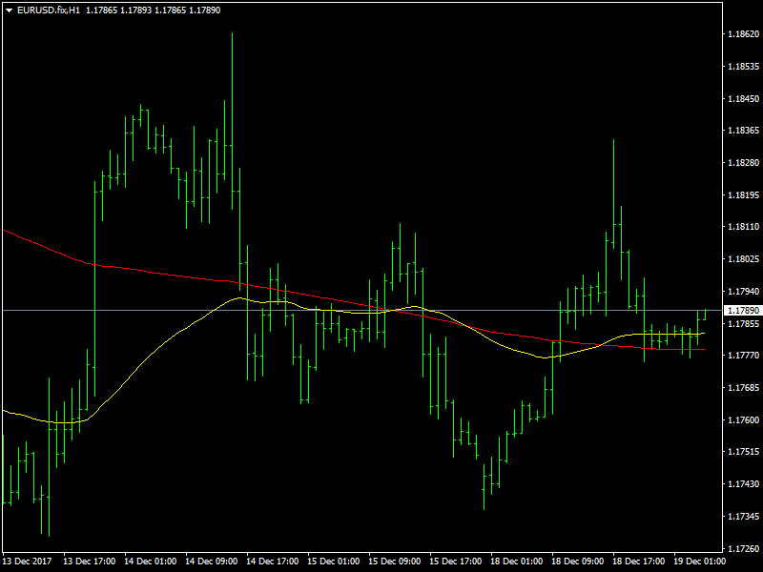Click the 18 Dec 17:00 time label
The image size is (763, 572).
(639, 562)
